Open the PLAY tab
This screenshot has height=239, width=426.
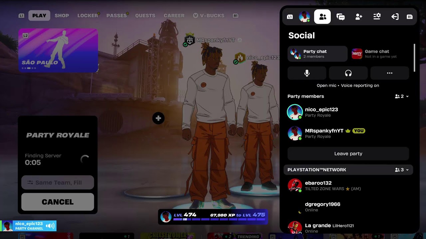coord(39,16)
